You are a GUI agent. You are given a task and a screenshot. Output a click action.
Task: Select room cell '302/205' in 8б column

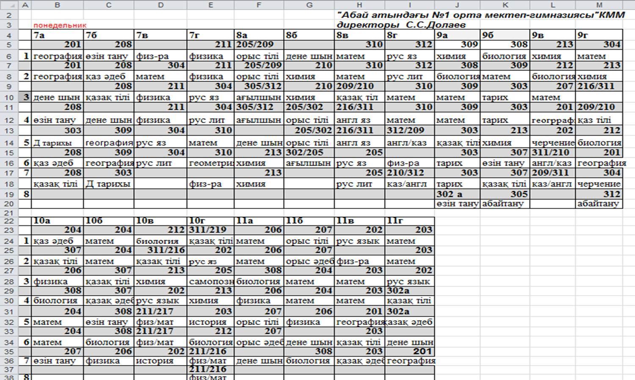coord(309,152)
